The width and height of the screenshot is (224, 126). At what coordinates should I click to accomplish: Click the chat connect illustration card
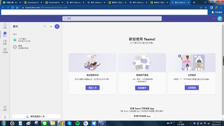coord(142,63)
